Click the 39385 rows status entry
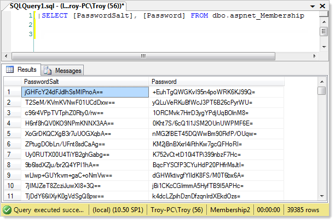The width and height of the screenshot is (335, 222). tap(303, 210)
